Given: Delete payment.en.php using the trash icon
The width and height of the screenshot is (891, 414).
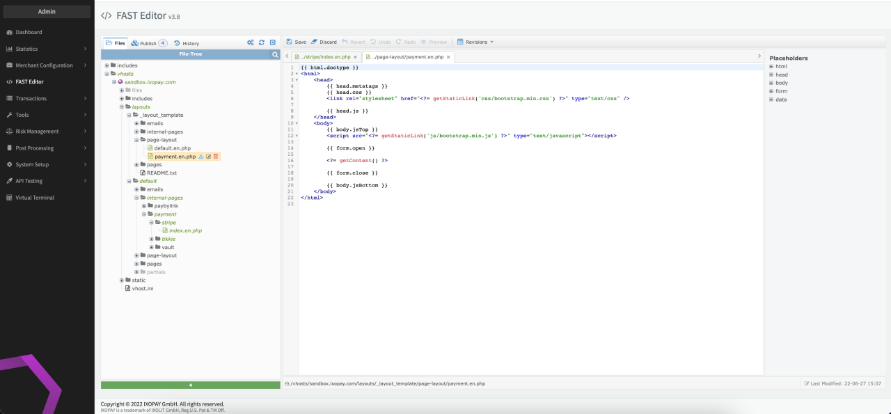Looking at the screenshot, I should pyautogui.click(x=216, y=157).
